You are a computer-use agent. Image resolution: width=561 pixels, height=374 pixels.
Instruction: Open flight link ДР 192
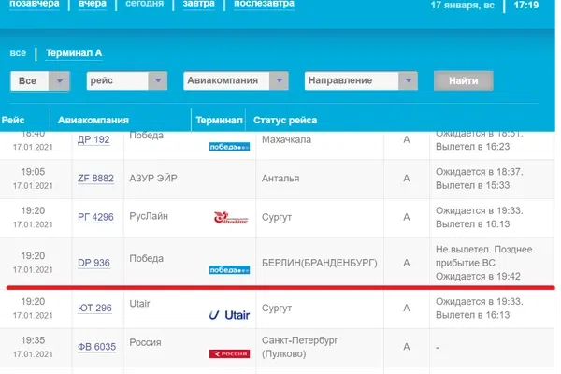coord(93,139)
